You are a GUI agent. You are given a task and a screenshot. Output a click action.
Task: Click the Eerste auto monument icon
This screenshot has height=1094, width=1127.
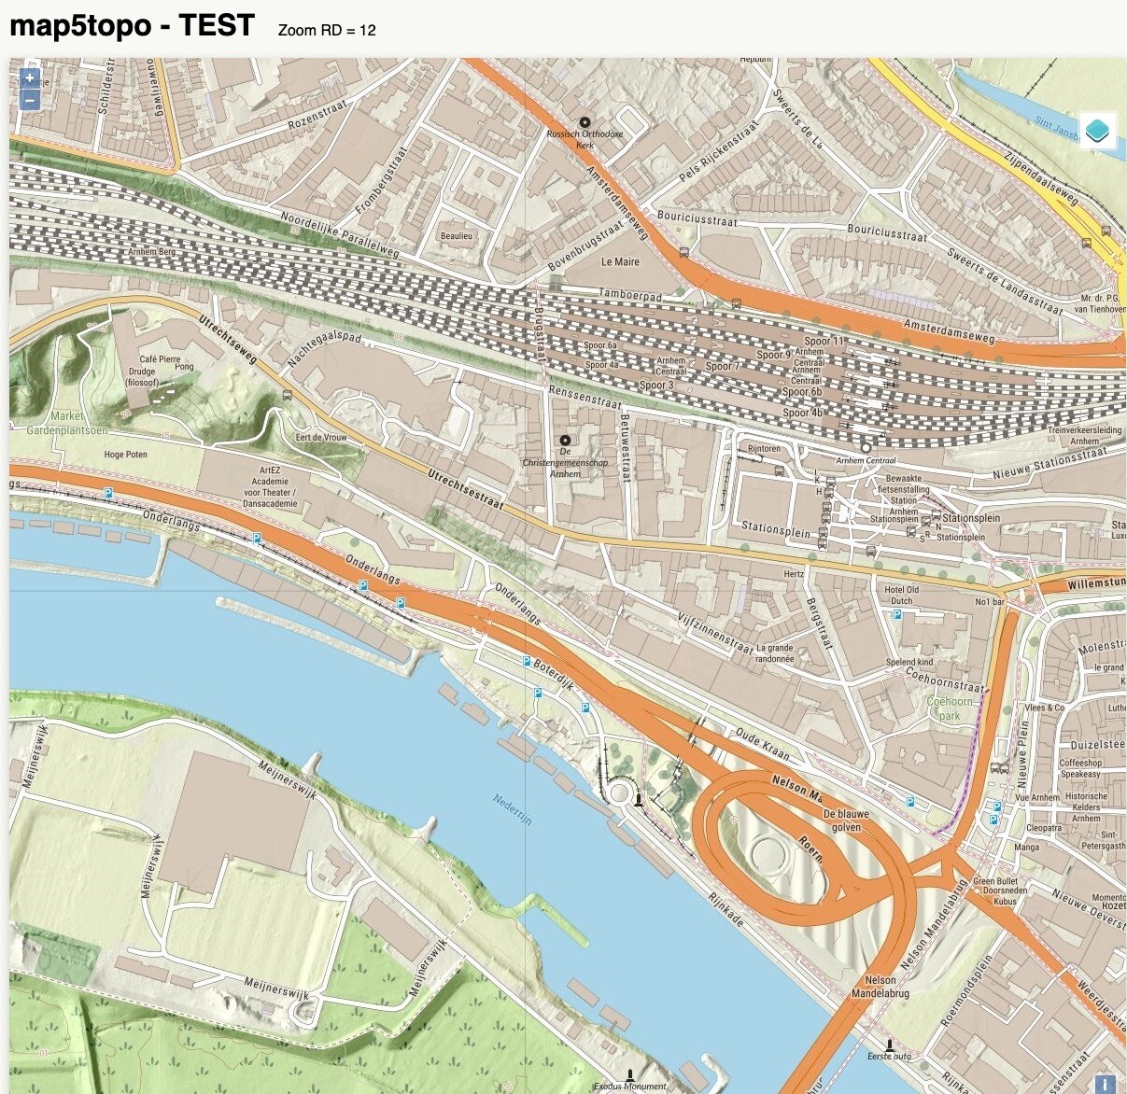(x=890, y=1045)
